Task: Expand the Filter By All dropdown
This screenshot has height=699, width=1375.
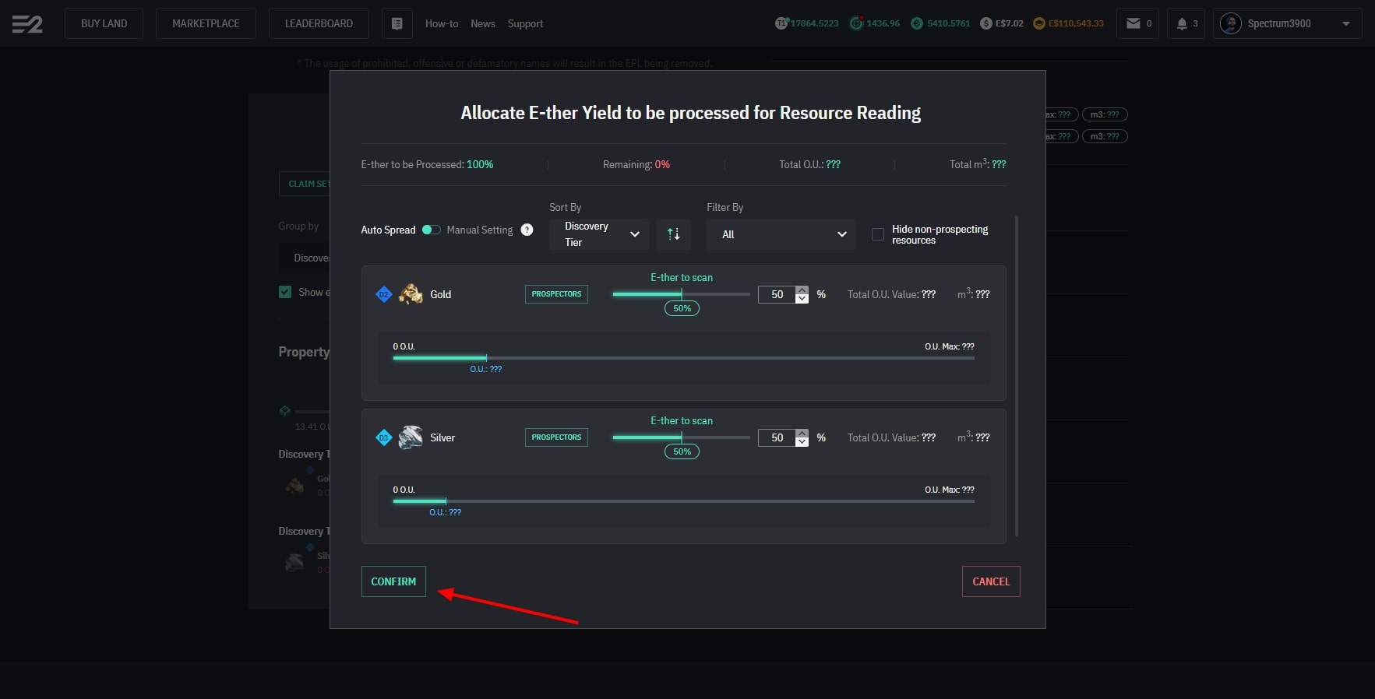Action: 781,234
